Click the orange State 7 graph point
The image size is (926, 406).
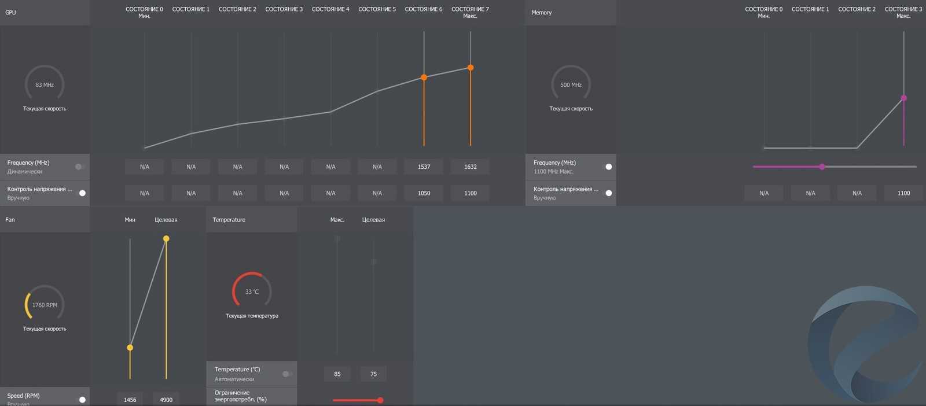471,68
